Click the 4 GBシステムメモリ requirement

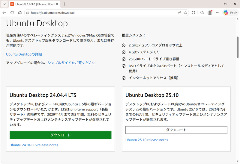[144, 52]
